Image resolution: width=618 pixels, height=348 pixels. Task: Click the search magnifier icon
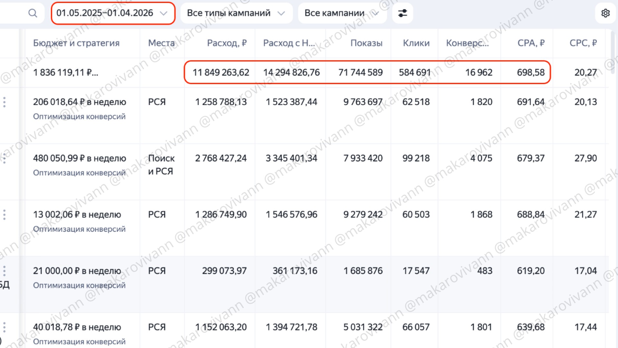(33, 13)
